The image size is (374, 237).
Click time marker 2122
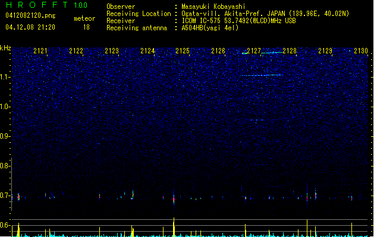[x=76, y=51]
